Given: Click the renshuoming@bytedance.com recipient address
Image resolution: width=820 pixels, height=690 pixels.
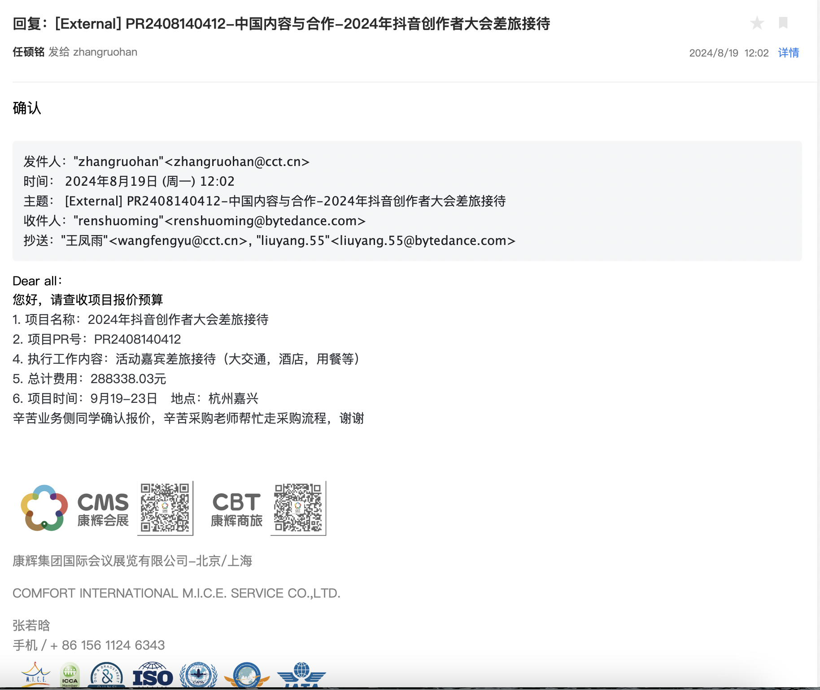Looking at the screenshot, I should pyautogui.click(x=269, y=221).
